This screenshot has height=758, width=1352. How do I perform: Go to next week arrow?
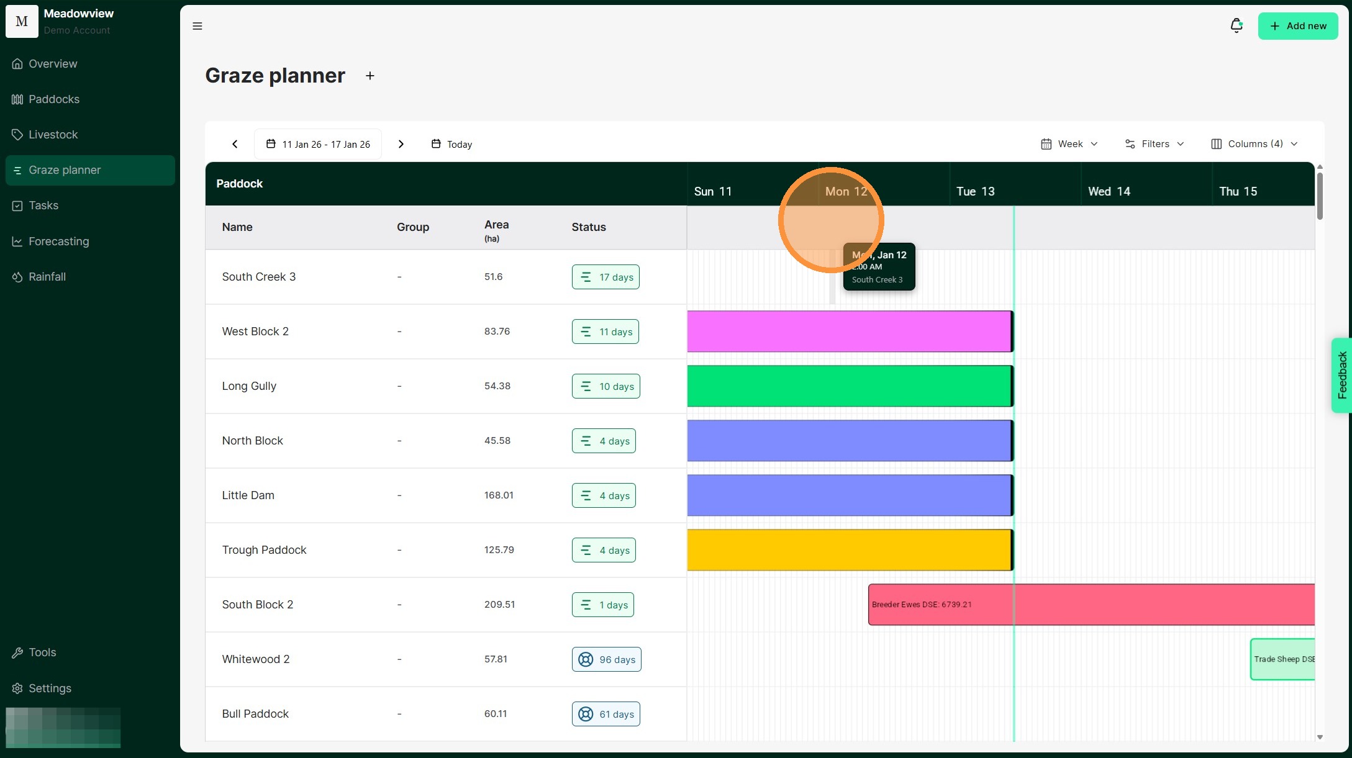(x=401, y=144)
